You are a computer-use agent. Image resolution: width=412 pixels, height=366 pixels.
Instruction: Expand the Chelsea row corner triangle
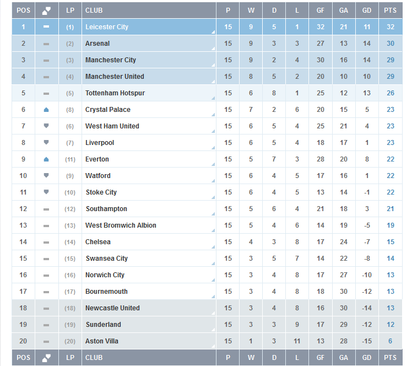pyautogui.click(x=213, y=247)
